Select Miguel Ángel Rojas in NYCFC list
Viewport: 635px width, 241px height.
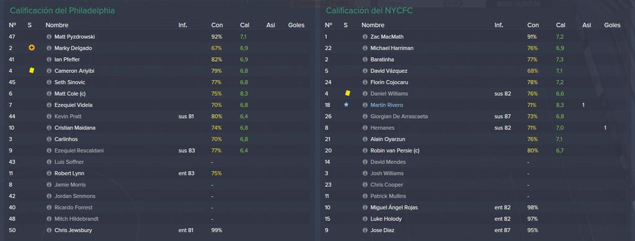(394, 208)
